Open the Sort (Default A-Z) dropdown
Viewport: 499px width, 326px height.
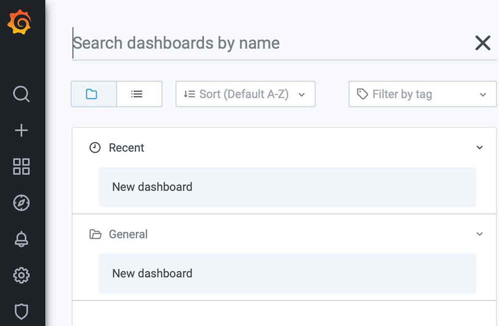pos(245,94)
